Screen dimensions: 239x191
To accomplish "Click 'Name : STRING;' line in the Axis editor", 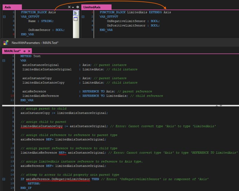I will [41, 21].
